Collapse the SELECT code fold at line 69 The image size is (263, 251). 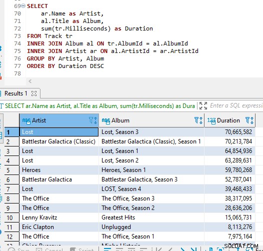point(23,6)
